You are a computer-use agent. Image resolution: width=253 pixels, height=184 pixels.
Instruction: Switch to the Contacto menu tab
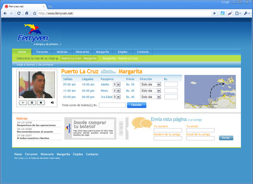coord(143,52)
